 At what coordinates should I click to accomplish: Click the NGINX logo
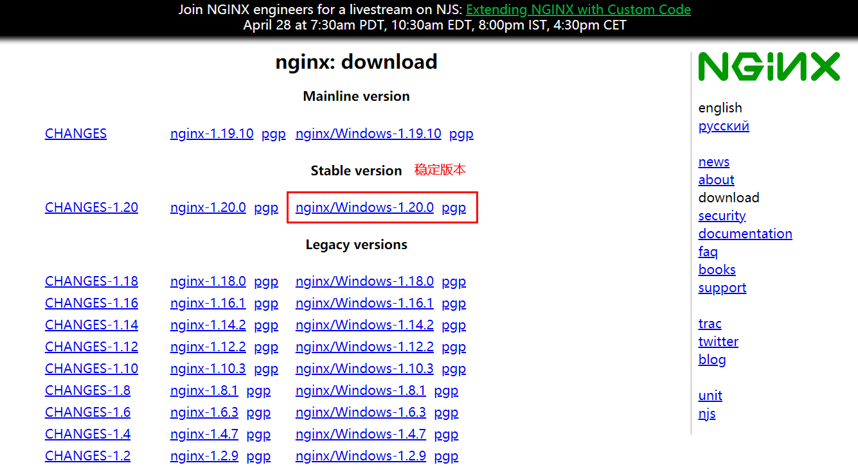point(769,67)
